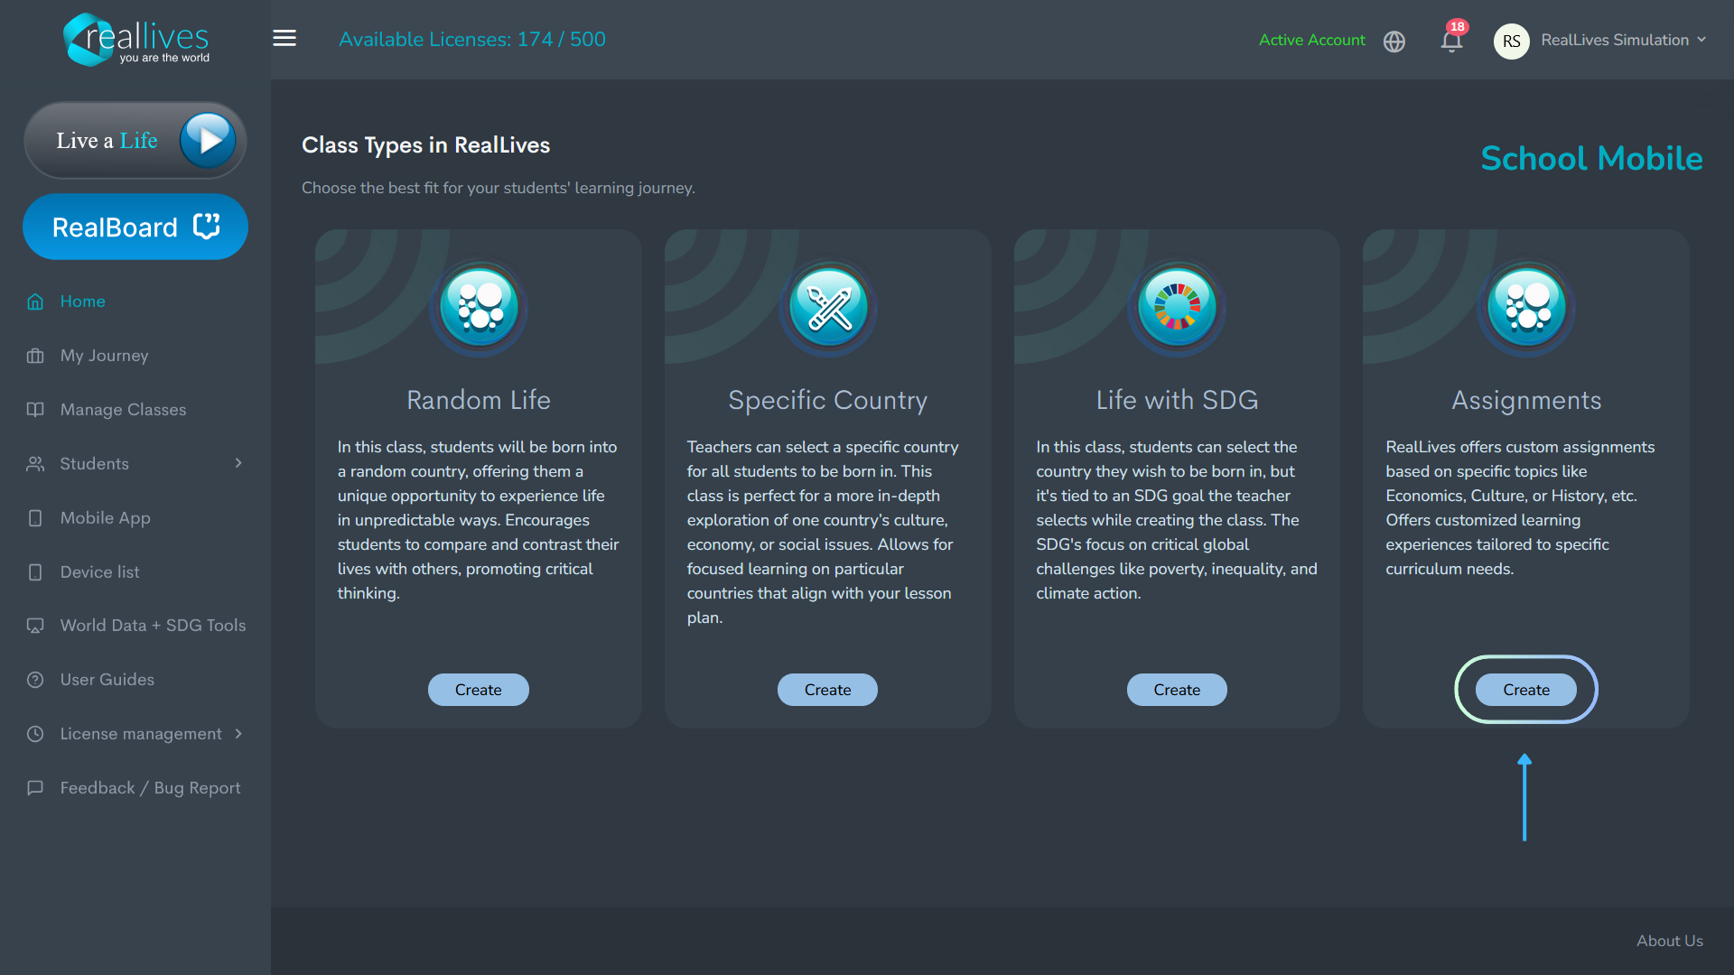The height and width of the screenshot is (975, 1734).
Task: Click the Assignments title
Action: 1526,400
